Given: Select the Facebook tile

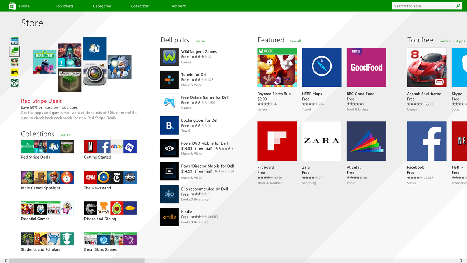Looking at the screenshot, I should click(427, 141).
